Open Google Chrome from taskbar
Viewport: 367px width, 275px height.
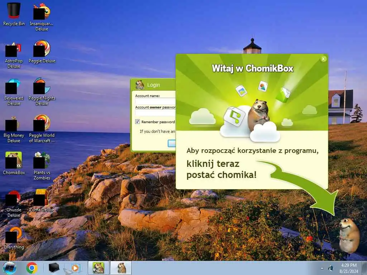point(32,268)
